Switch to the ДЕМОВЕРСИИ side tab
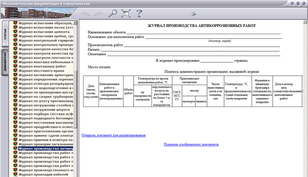Viewport: 308px width, 177px height. (5, 62)
